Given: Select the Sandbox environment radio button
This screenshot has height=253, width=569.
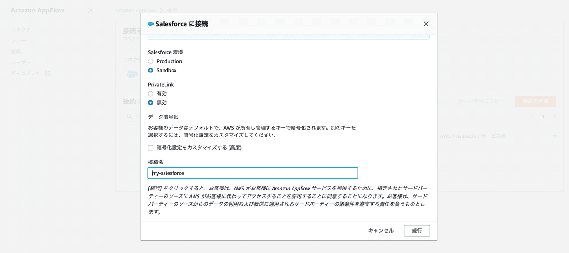Looking at the screenshot, I should tap(151, 70).
